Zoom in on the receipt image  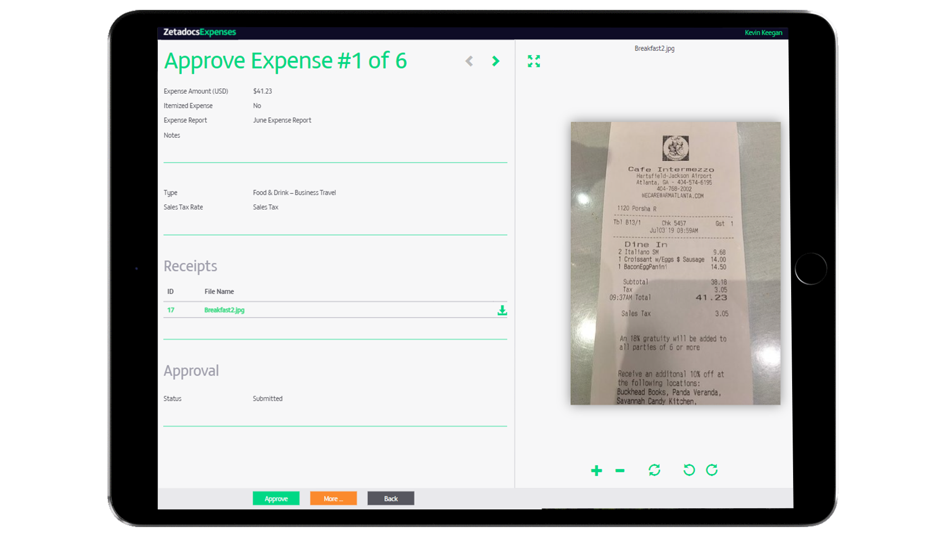(596, 470)
